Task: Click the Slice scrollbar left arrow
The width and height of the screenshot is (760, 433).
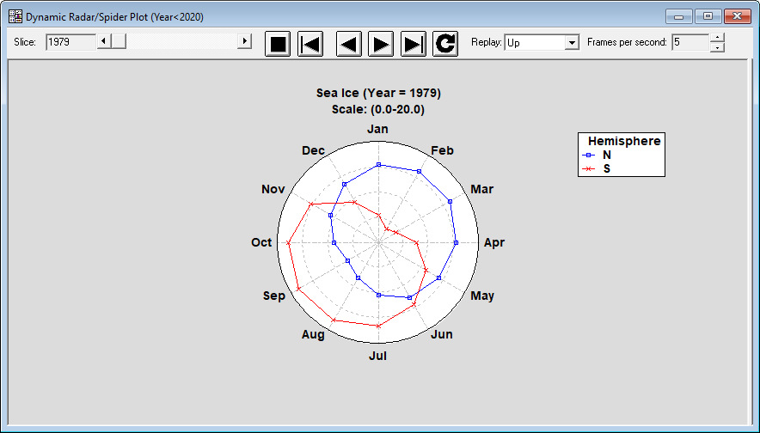Action: tap(103, 41)
